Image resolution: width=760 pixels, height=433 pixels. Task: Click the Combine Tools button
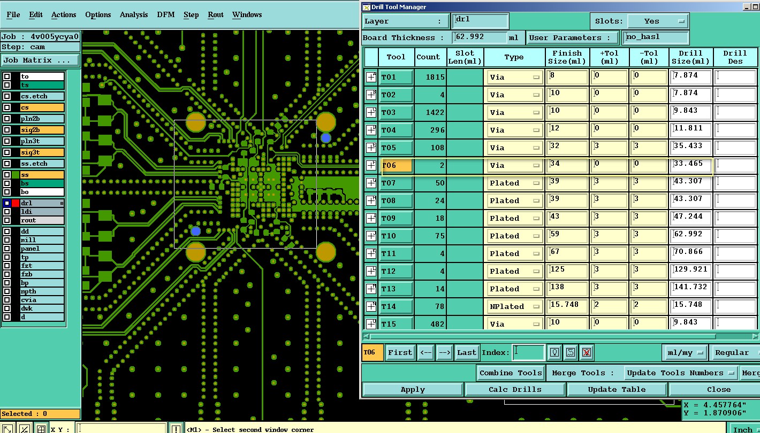(511, 373)
